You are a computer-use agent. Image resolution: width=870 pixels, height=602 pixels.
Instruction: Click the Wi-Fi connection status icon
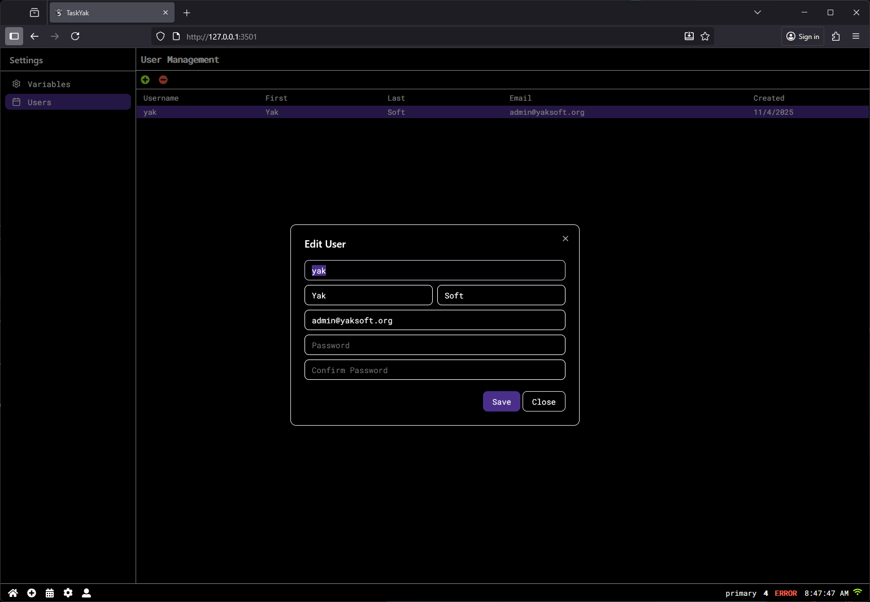point(858,592)
